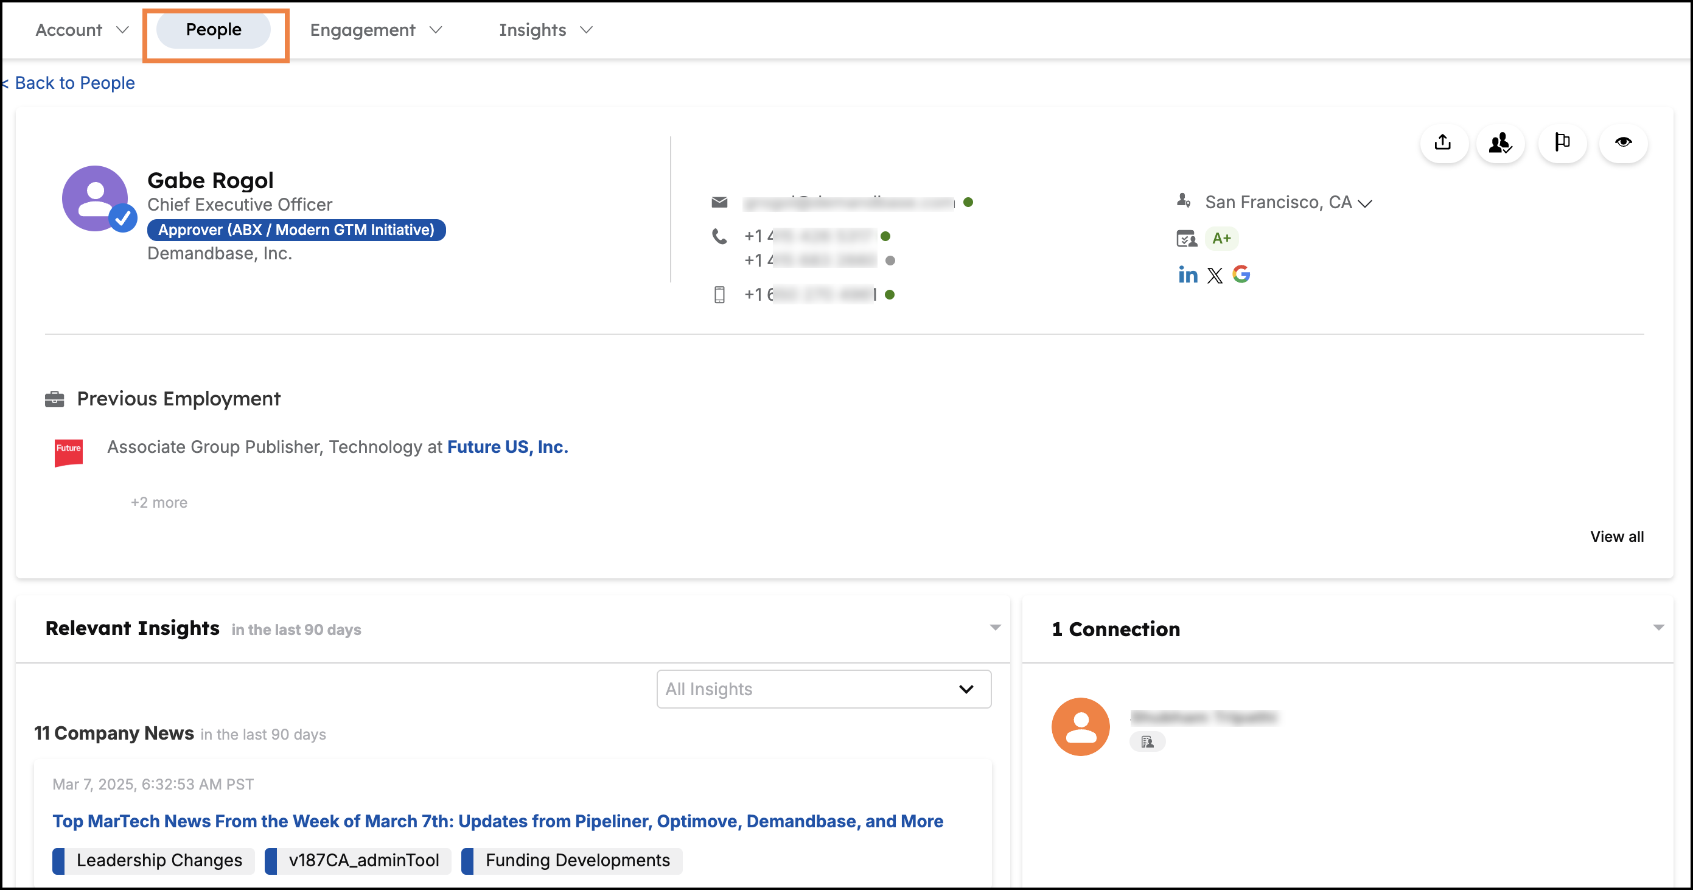Click the A+ grade badge
The width and height of the screenshot is (1693, 890).
(x=1221, y=239)
